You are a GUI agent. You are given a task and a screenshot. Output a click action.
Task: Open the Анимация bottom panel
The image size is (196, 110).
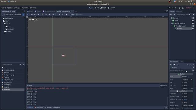(x=57, y=107)
